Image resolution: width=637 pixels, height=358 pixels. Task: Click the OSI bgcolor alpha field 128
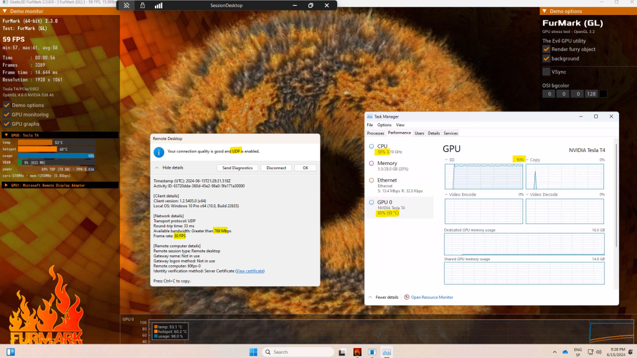(591, 94)
